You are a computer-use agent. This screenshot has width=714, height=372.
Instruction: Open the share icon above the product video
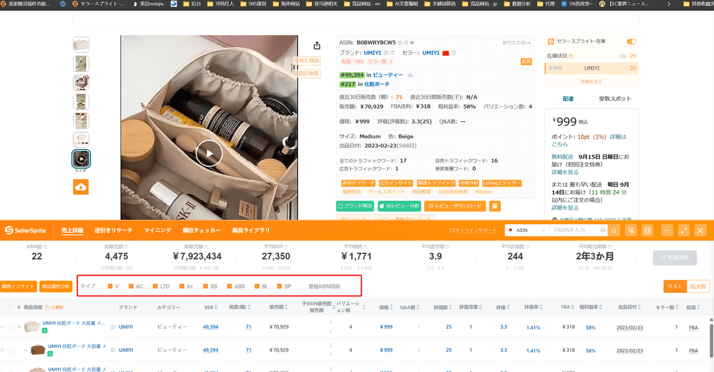[316, 44]
